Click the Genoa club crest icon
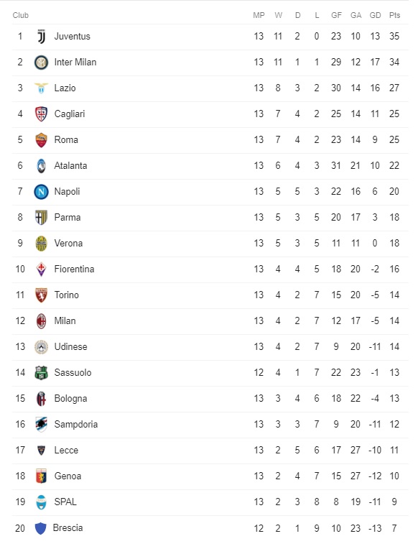The height and width of the screenshot is (549, 418). click(42, 476)
